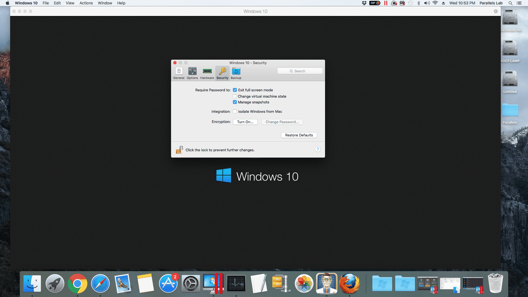528x297 pixels.
Task: Click the eject menu bar icon
Action: pyautogui.click(x=443, y=3)
